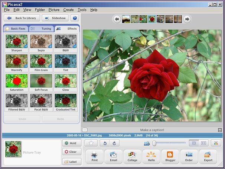The image size is (225, 169).
Task: Rotate the photo clockwise
Action: (x=114, y=143)
